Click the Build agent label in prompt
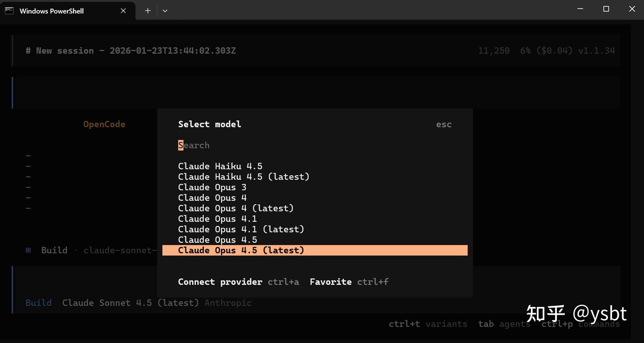The height and width of the screenshot is (343, 644). [x=38, y=303]
